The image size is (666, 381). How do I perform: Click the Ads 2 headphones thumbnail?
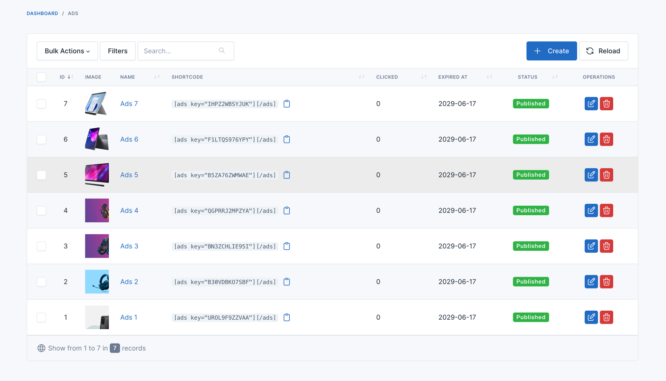click(97, 282)
